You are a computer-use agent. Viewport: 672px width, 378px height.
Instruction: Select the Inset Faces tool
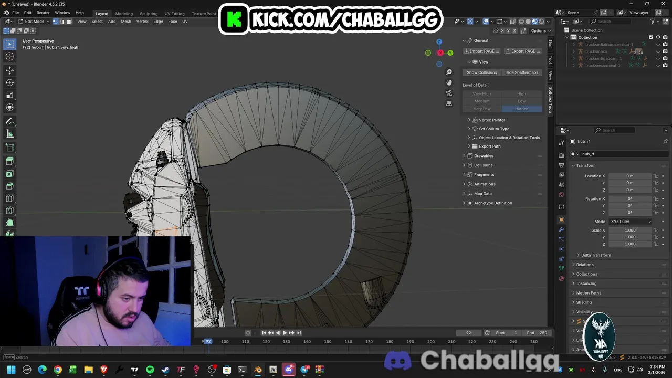(9, 173)
